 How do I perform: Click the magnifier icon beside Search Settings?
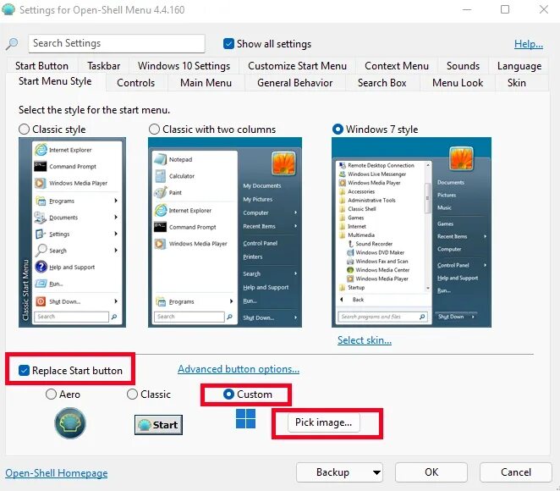(x=12, y=43)
